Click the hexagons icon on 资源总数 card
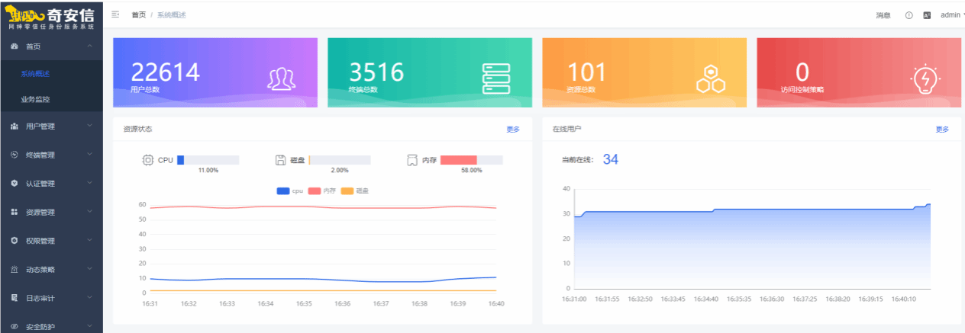Screen dimensions: 965x333 click(711, 78)
